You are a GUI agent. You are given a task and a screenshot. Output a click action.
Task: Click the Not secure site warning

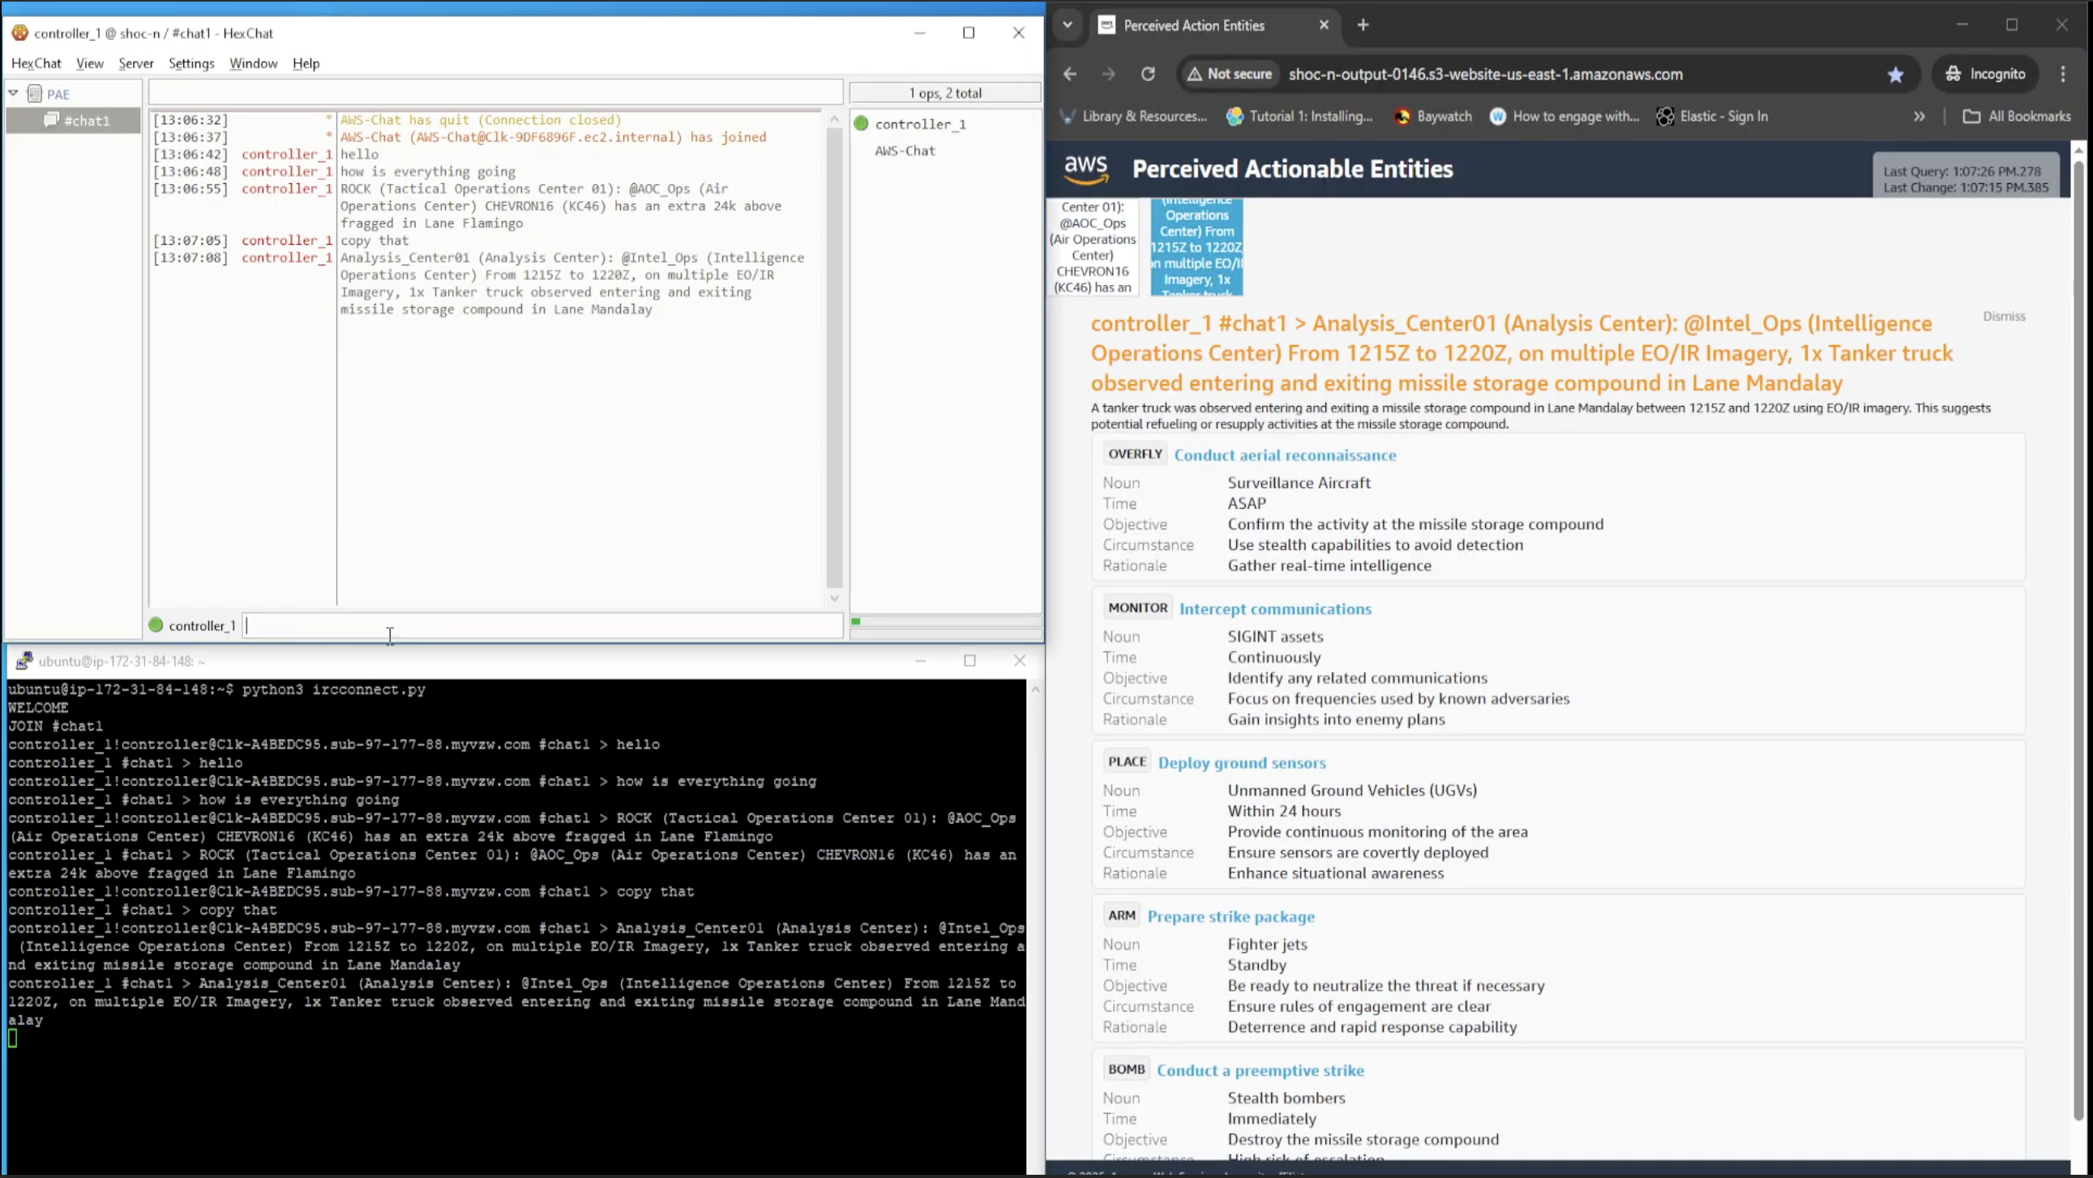pyautogui.click(x=1229, y=74)
